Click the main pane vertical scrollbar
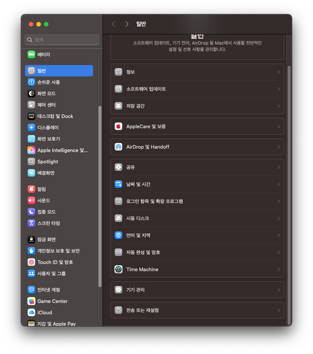Image resolution: width=313 pixels, height=354 pixels. 289,195
